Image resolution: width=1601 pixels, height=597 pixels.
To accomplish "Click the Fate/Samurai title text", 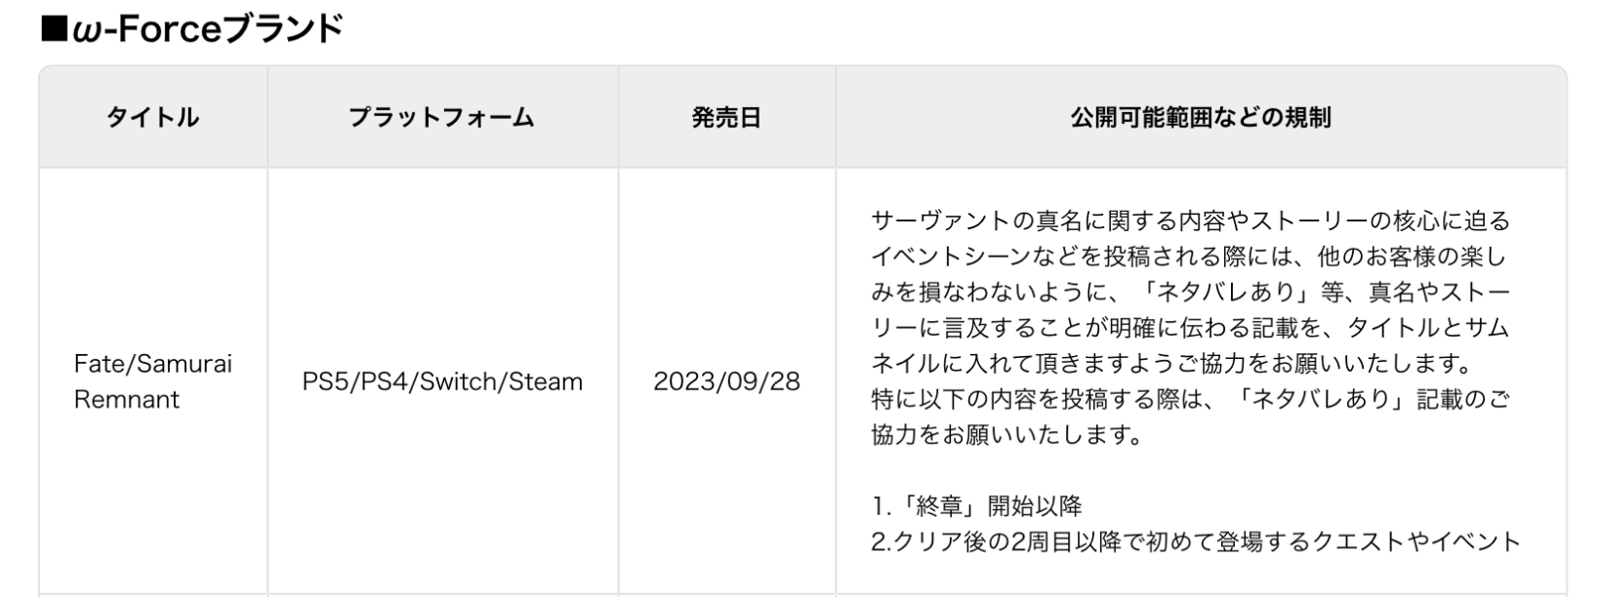I will point(152,364).
